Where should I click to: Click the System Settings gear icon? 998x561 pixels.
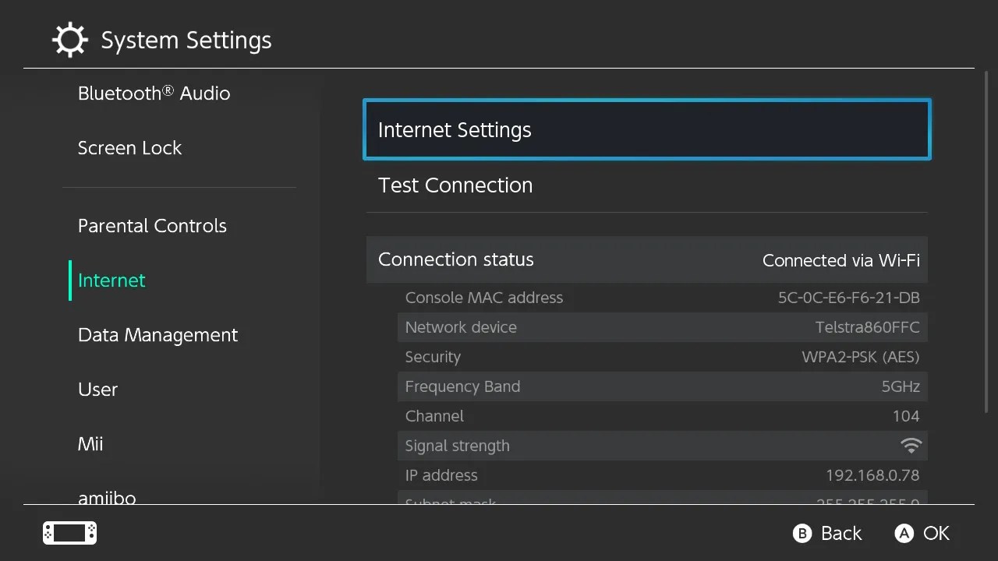[x=70, y=40]
